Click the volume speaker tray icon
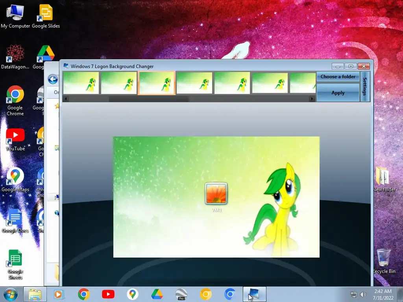 click(363, 295)
